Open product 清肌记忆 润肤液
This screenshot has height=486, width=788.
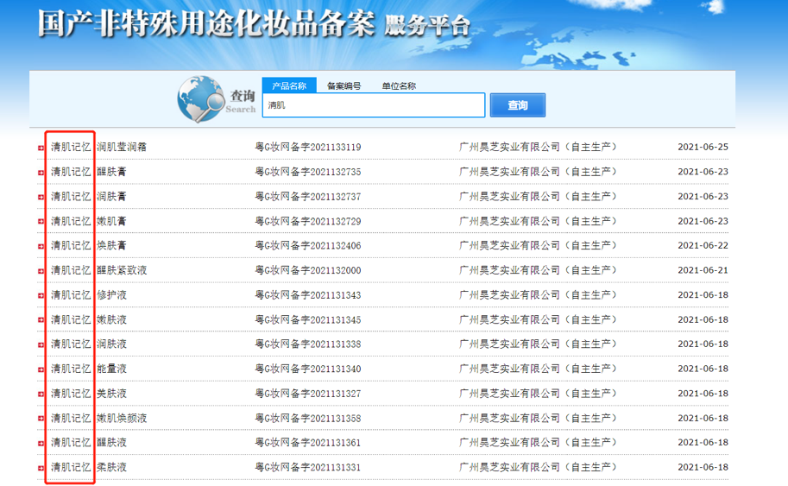coord(88,344)
